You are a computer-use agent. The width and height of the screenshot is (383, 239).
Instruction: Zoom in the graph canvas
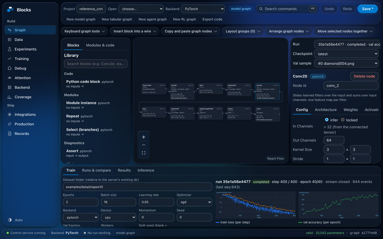[x=144, y=137]
